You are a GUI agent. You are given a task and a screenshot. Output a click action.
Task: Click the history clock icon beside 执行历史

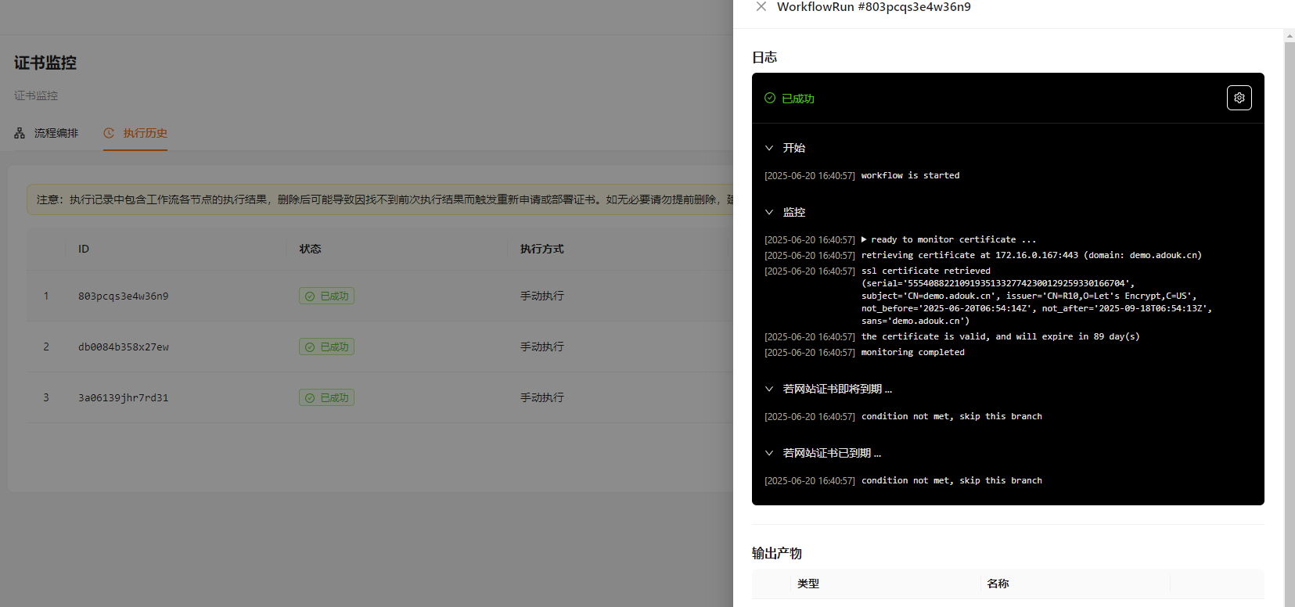109,133
